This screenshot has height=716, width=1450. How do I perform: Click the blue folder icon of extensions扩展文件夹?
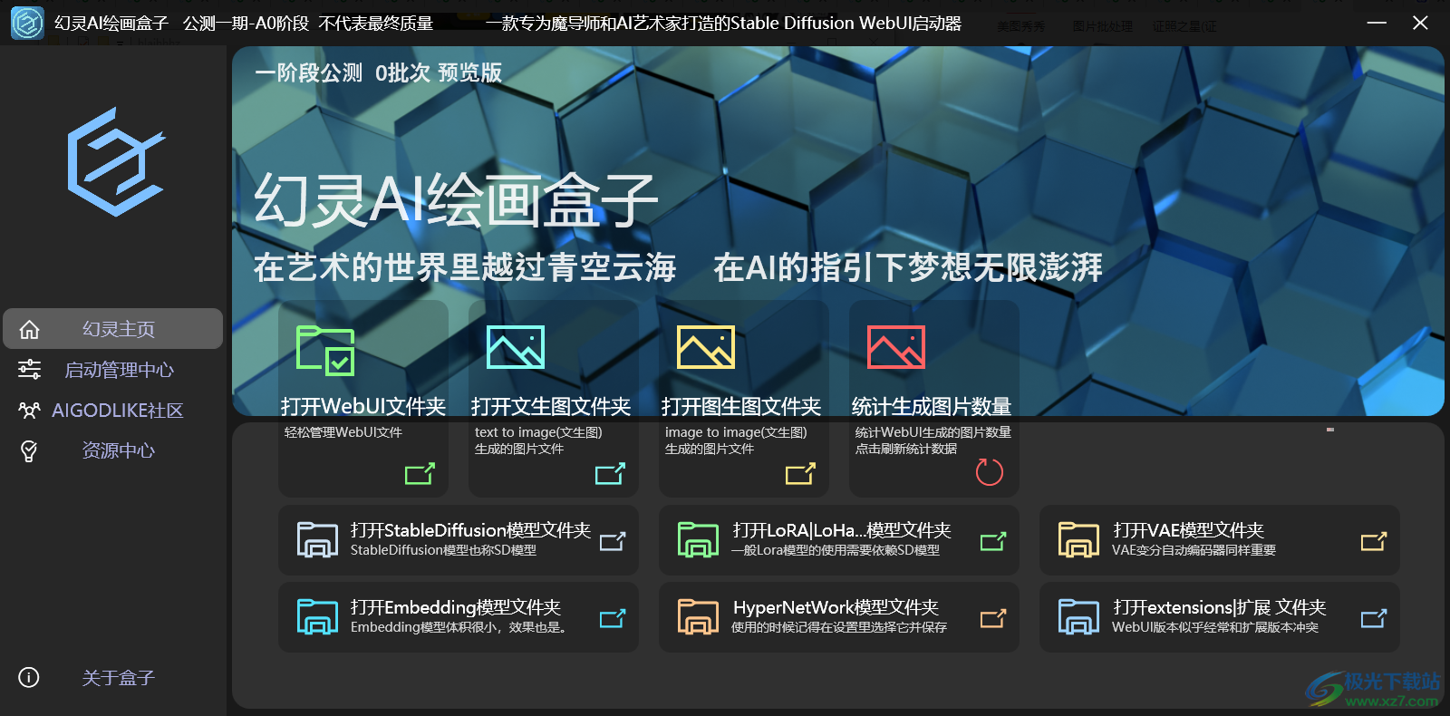click(1078, 616)
